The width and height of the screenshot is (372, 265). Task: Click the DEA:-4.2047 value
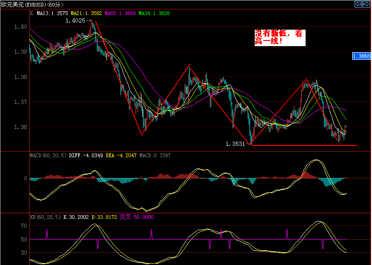[x=121, y=155]
